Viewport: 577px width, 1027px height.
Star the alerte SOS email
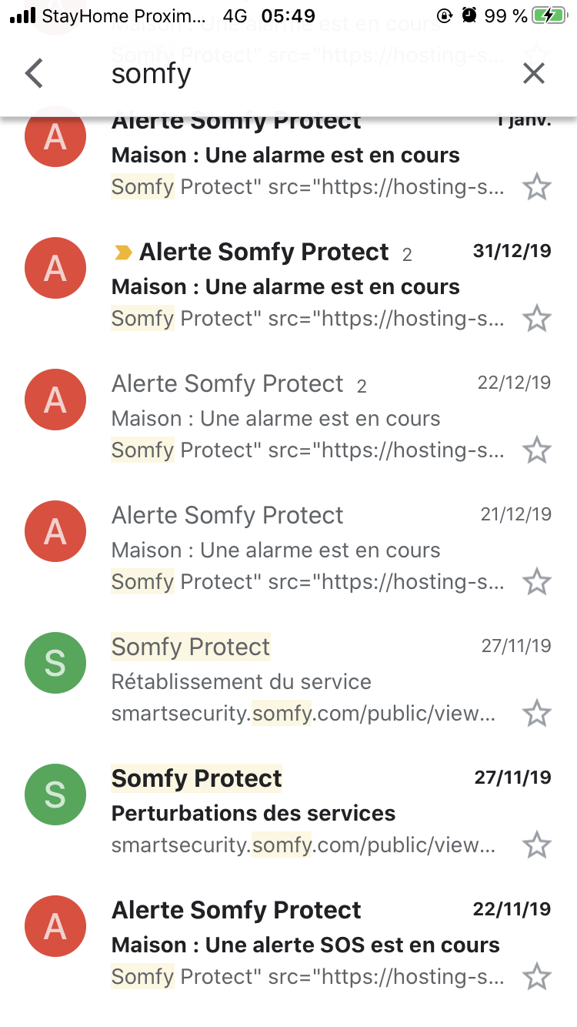pyautogui.click(x=536, y=977)
